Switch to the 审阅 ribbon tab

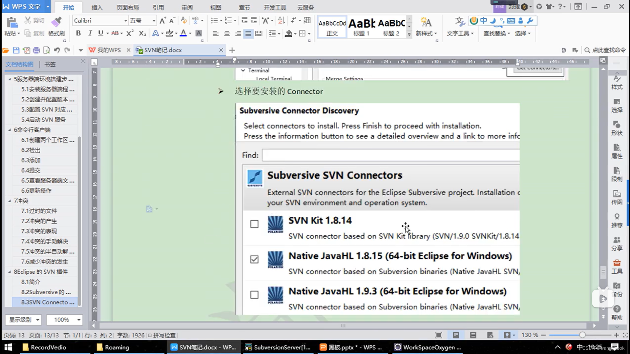tap(187, 7)
